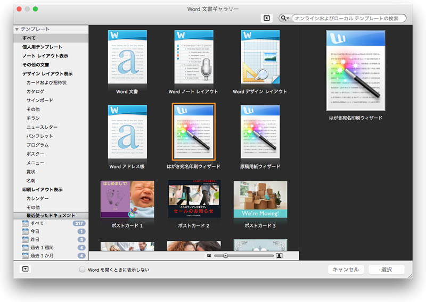Select カタログ subcategory
This screenshot has height=302, width=426.
click(35, 91)
